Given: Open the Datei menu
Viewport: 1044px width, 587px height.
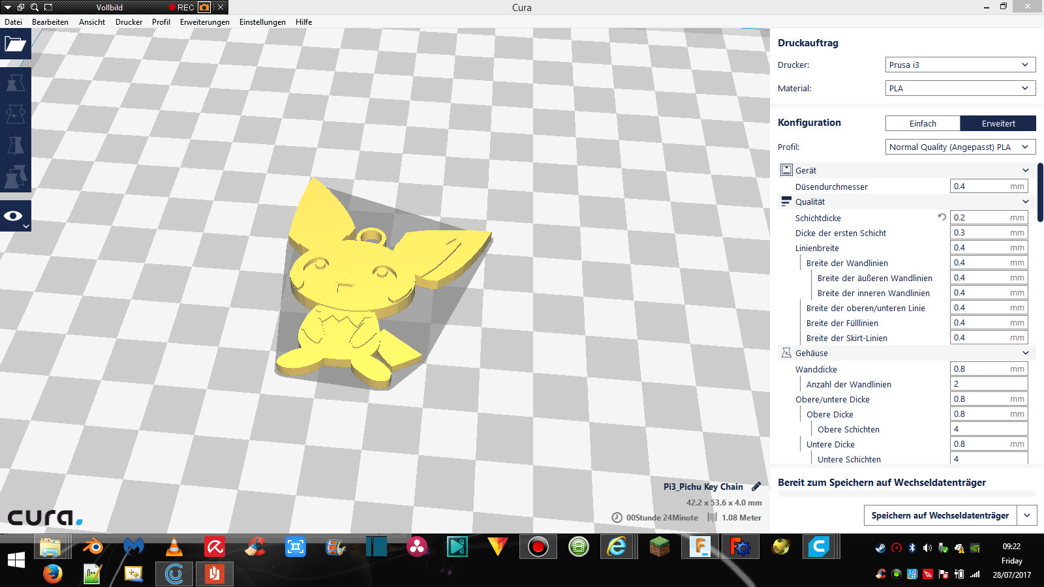Looking at the screenshot, I should pyautogui.click(x=13, y=22).
